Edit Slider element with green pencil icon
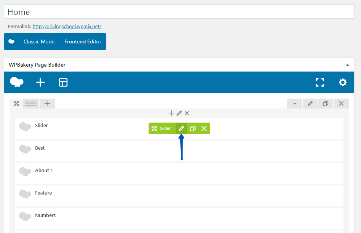The width and height of the screenshot is (361, 233). click(181, 128)
